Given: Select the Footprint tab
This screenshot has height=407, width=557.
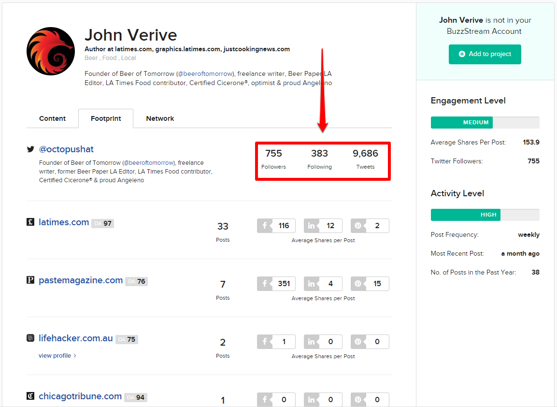Looking at the screenshot, I should click(x=105, y=118).
